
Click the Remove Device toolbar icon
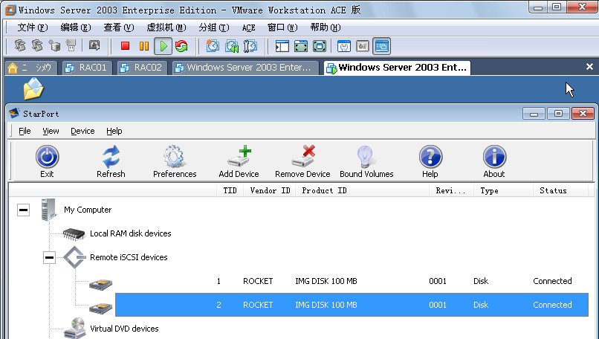tap(303, 156)
